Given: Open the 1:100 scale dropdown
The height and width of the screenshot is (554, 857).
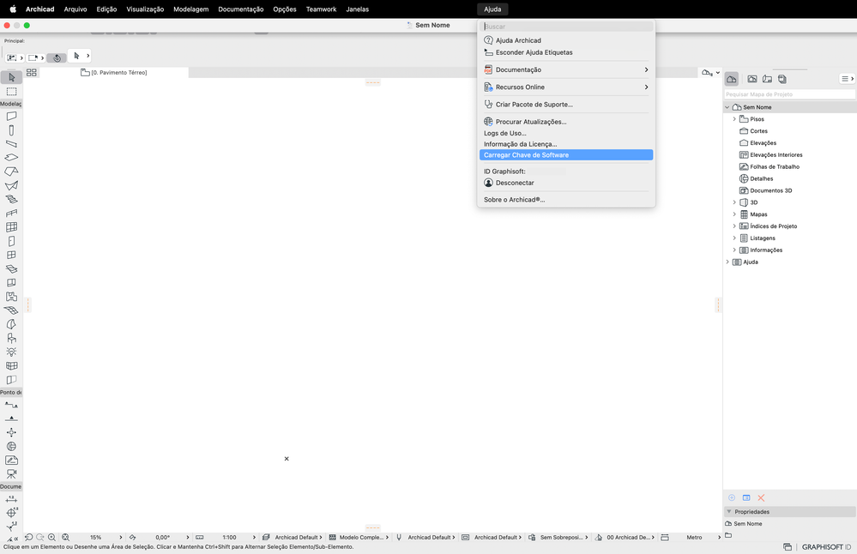Looking at the screenshot, I should coord(235,538).
